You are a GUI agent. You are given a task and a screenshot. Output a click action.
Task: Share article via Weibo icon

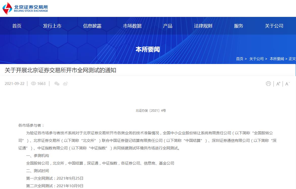[66, 84]
